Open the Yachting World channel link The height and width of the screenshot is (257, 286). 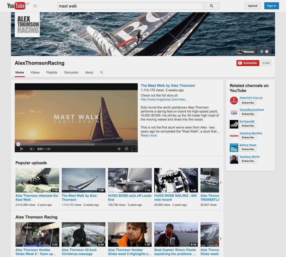click(x=249, y=157)
